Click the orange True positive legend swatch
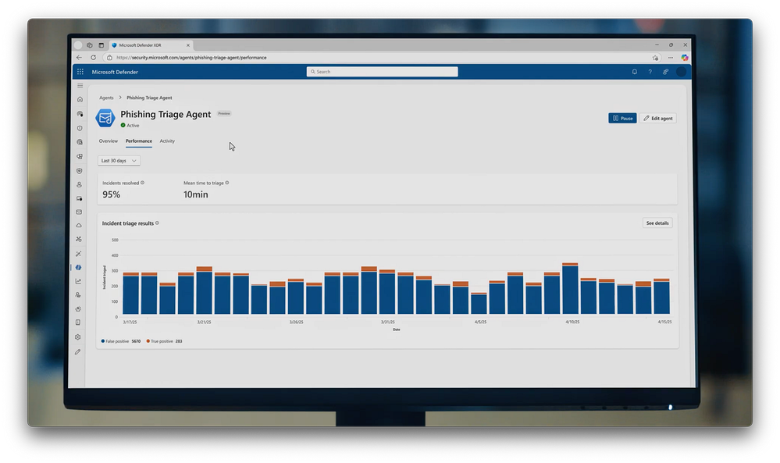 (x=148, y=341)
